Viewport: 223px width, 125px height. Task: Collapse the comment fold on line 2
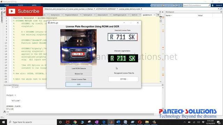[x=12, y=21]
